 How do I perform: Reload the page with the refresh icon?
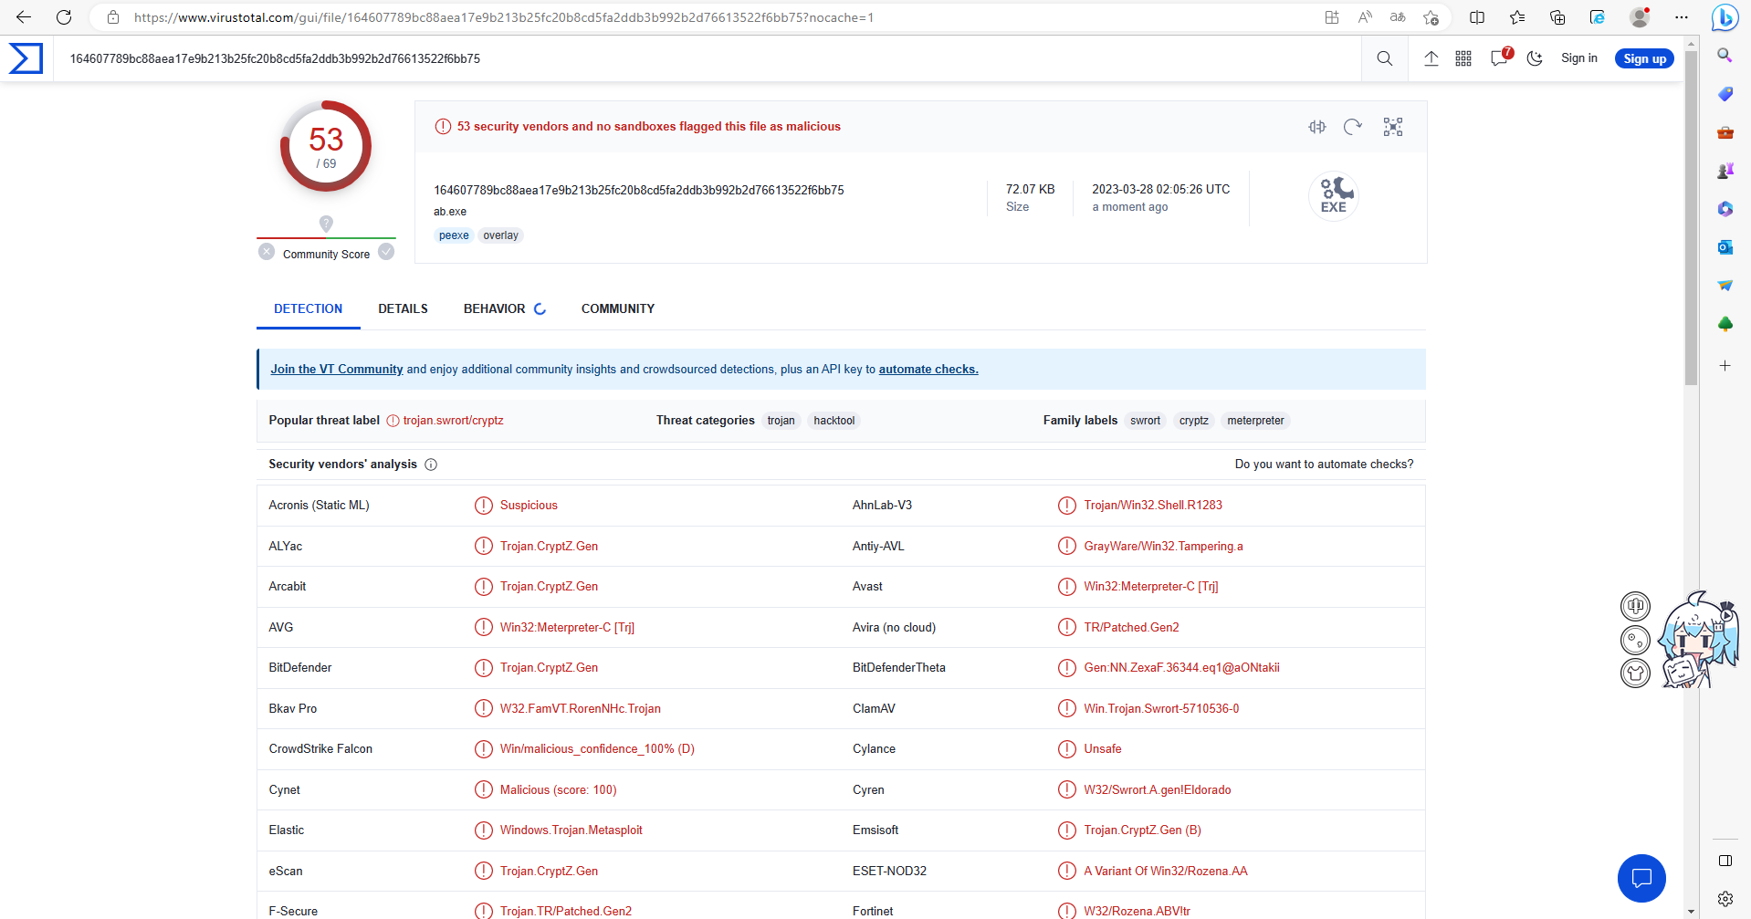tap(64, 17)
